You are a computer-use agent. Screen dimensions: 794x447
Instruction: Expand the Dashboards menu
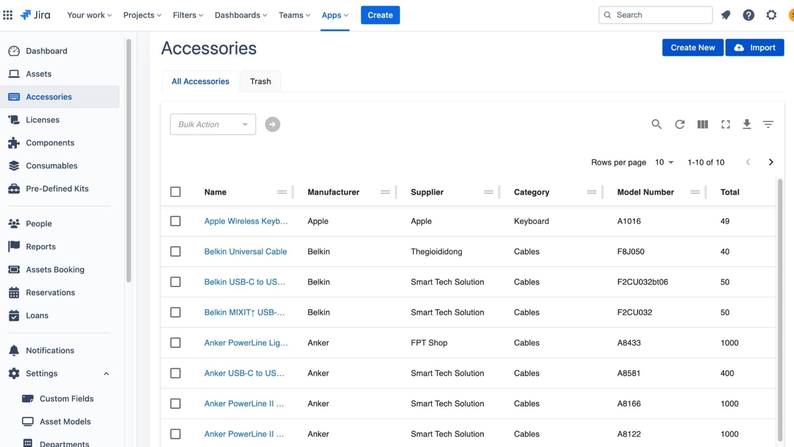(241, 15)
